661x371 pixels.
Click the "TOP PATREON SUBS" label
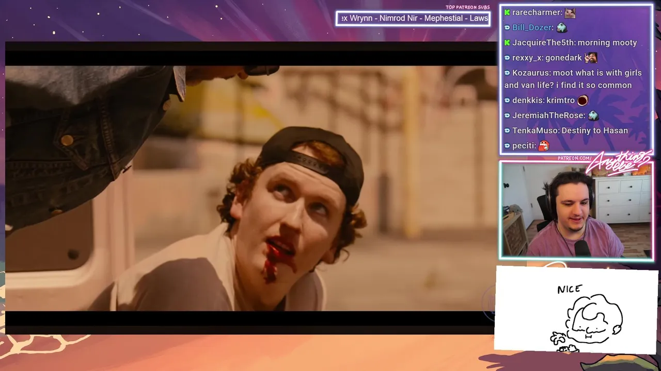point(467,7)
